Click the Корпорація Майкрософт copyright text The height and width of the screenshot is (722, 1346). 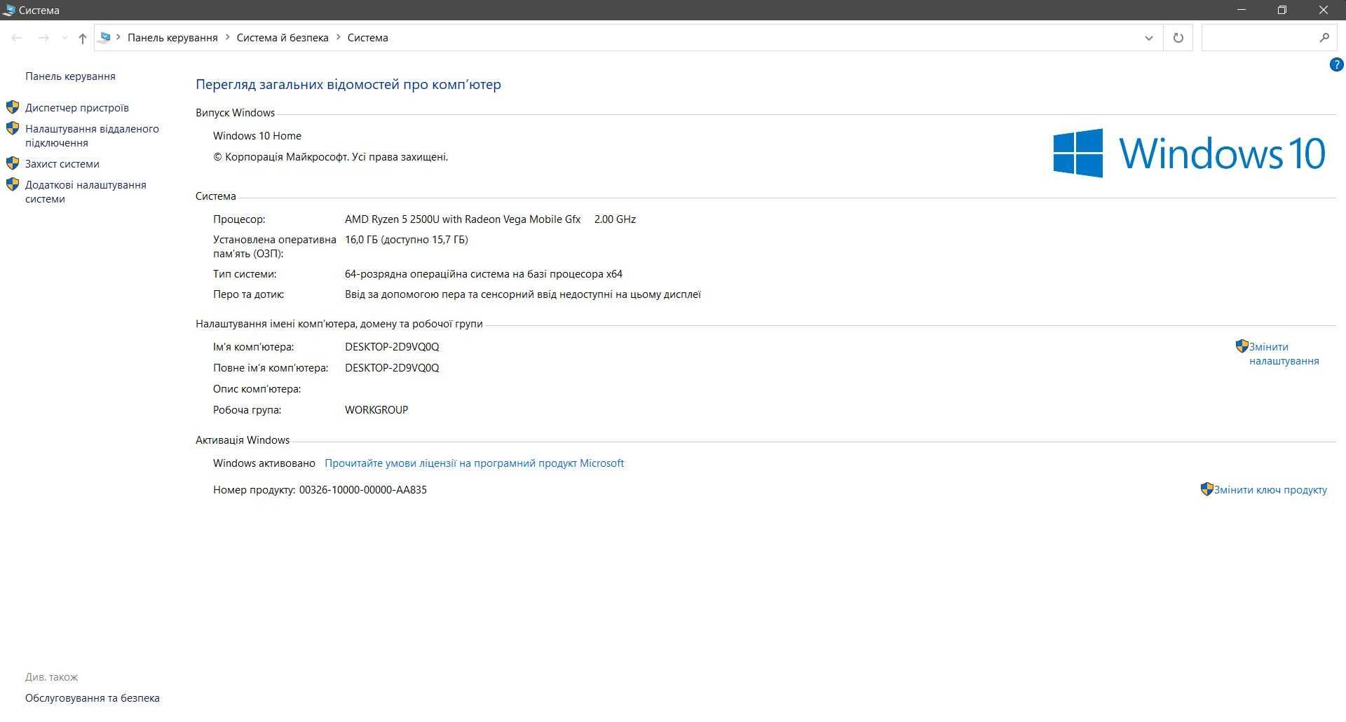coord(331,157)
